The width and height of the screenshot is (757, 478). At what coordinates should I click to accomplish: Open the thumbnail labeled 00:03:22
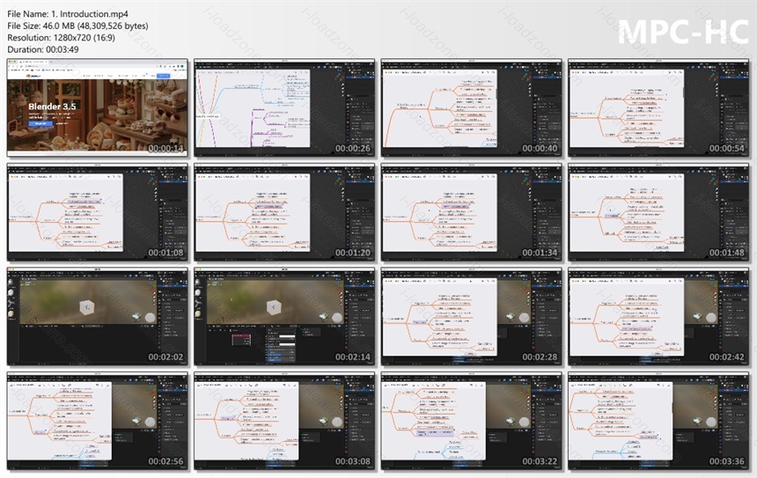471,421
